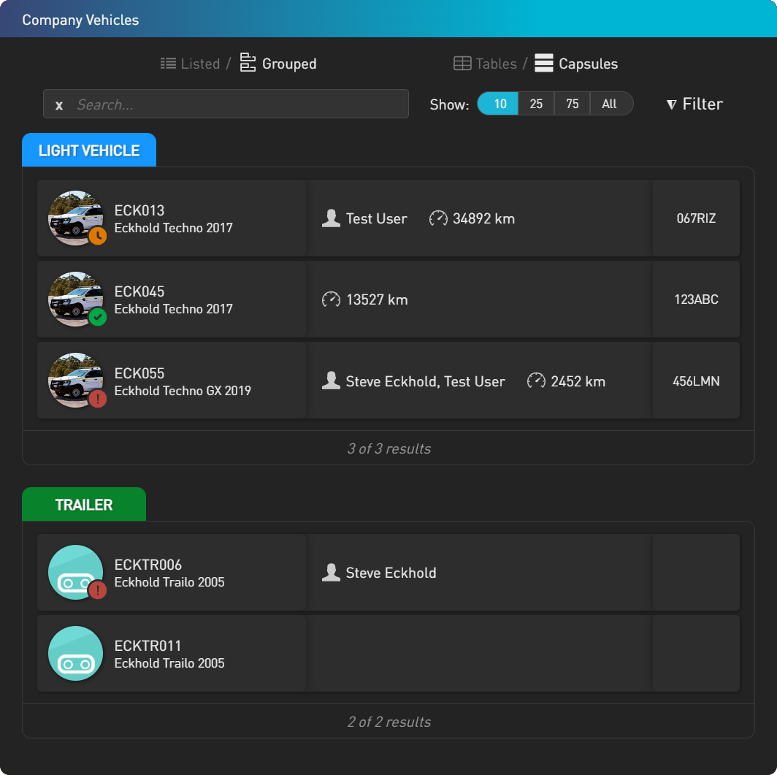Show 25 results per page
This screenshot has height=775, width=777.
click(536, 104)
